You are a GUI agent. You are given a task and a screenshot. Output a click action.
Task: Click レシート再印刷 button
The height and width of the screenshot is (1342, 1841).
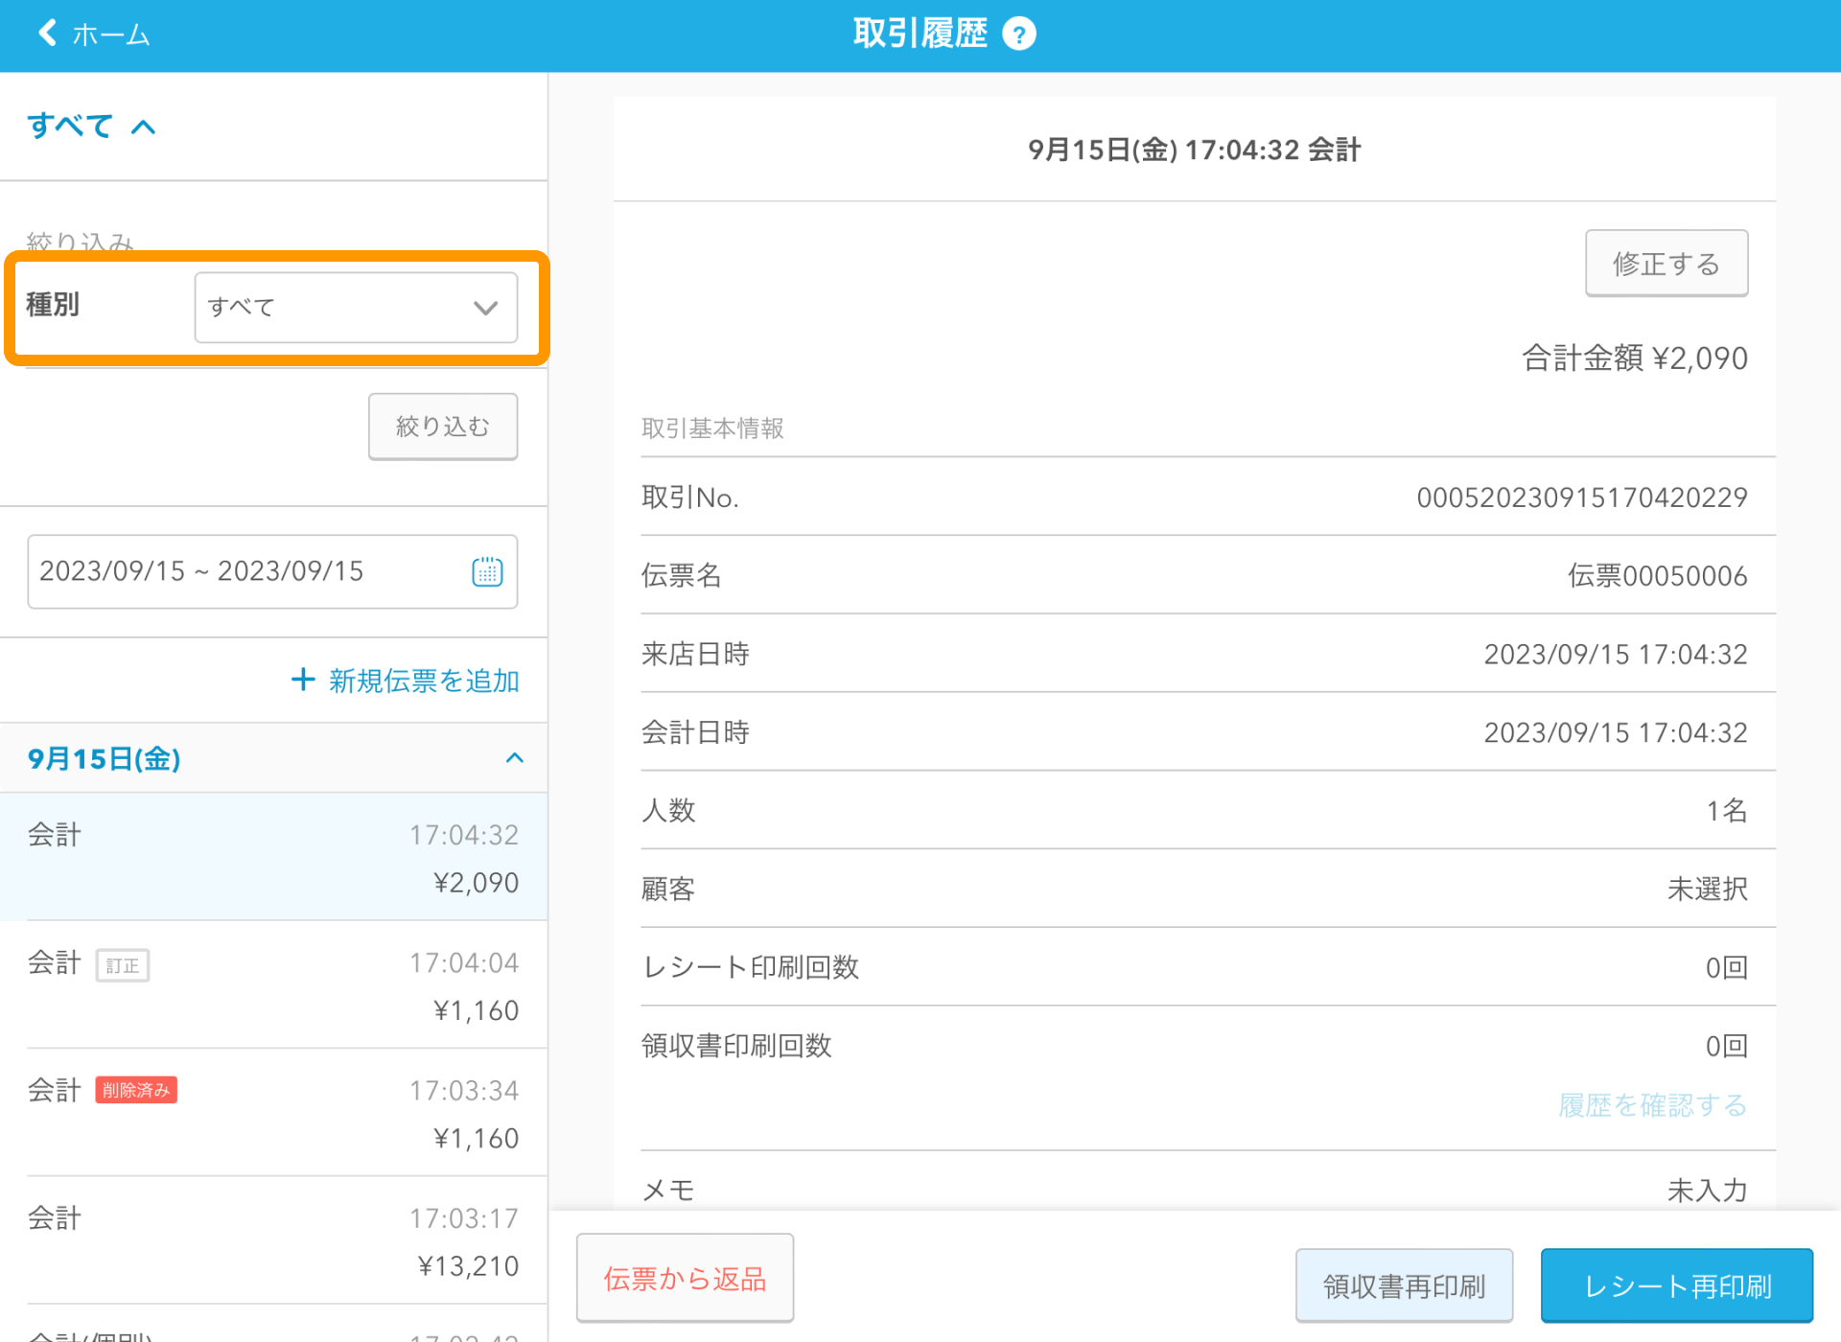1676,1285
